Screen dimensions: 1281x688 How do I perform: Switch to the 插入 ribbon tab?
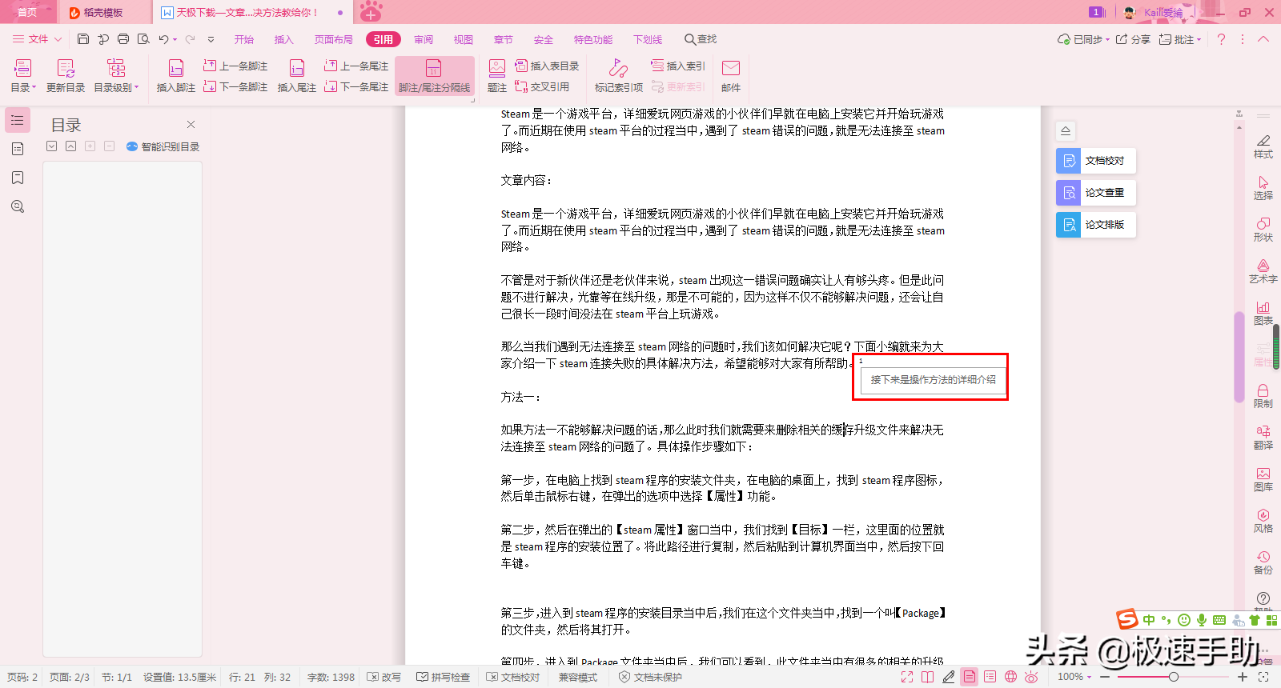284,39
